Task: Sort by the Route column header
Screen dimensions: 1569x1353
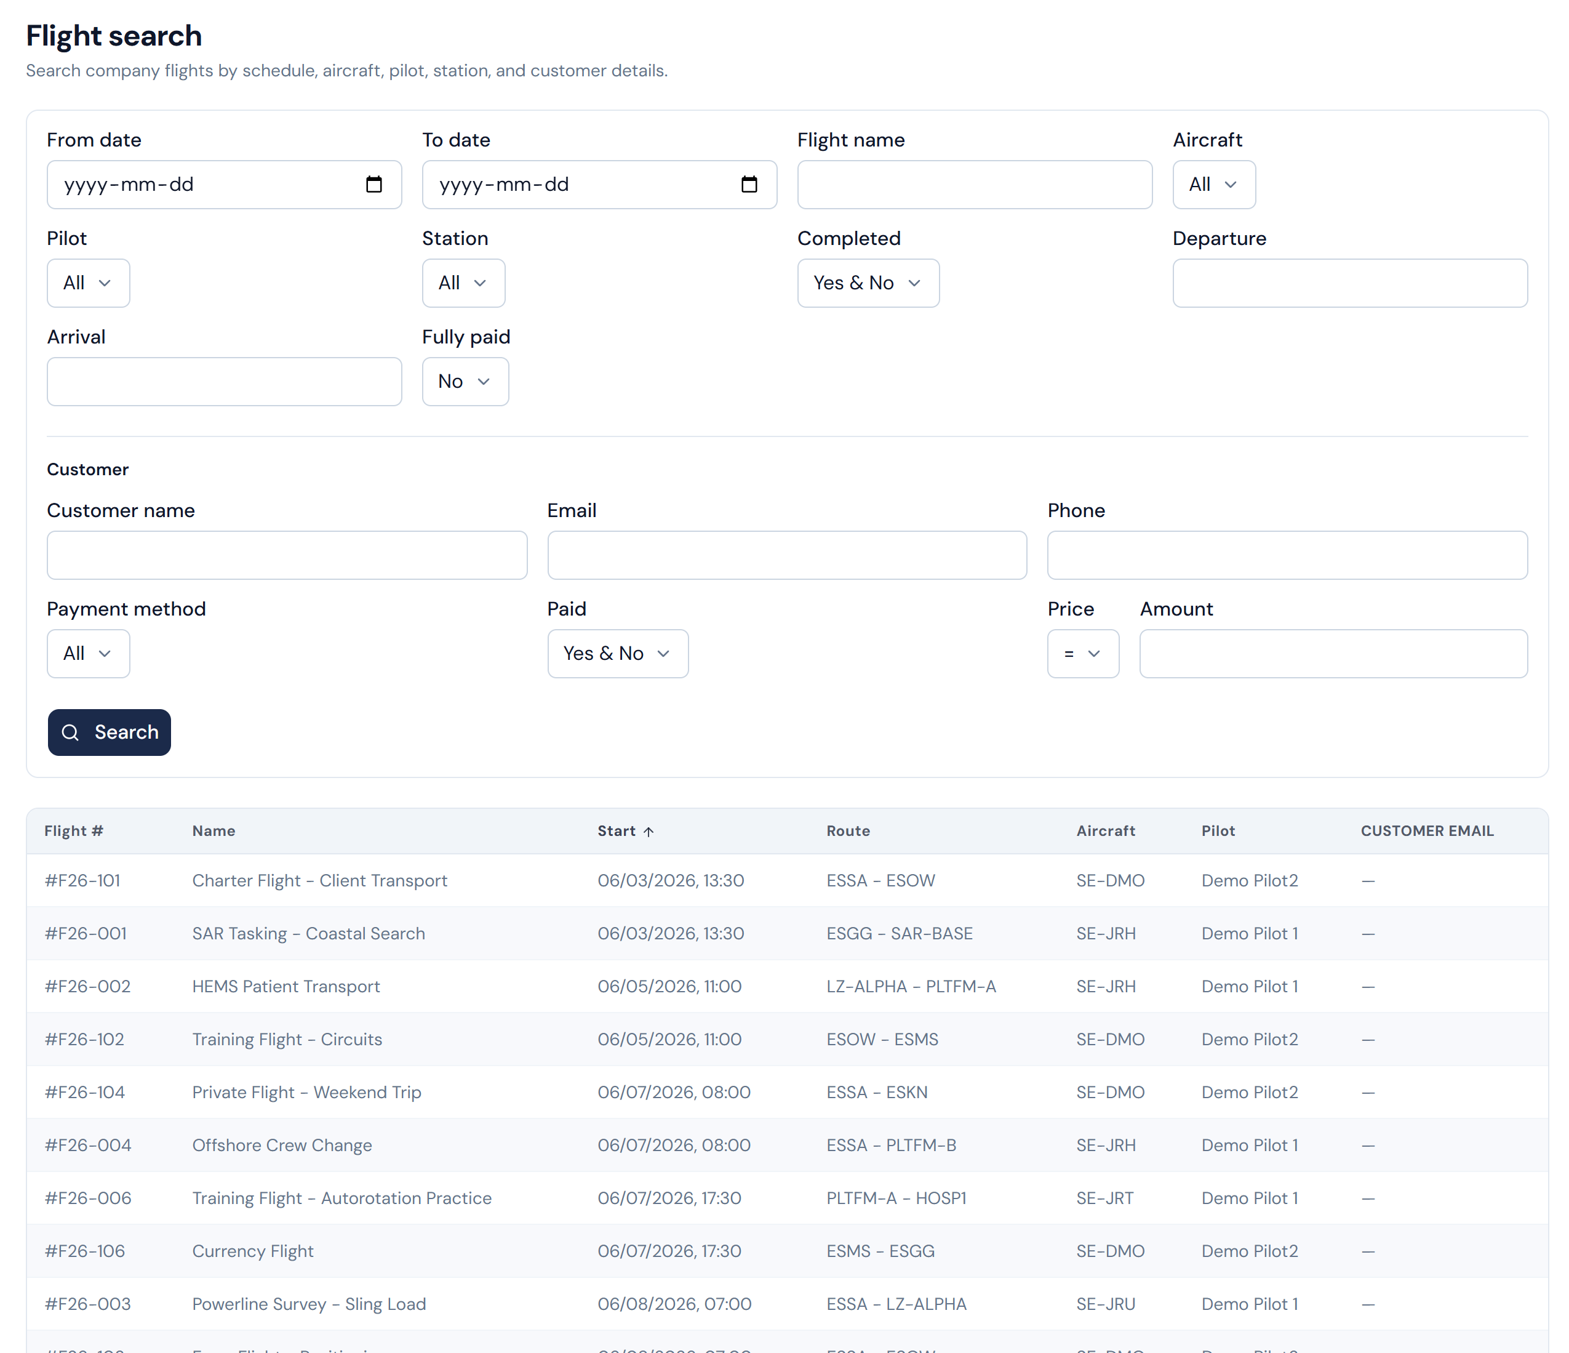Action: [x=848, y=831]
